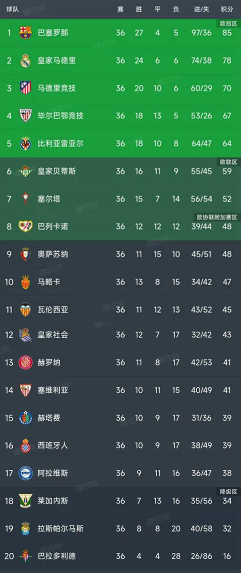Open team name 马略卡
This screenshot has height=573, width=241.
(49, 282)
